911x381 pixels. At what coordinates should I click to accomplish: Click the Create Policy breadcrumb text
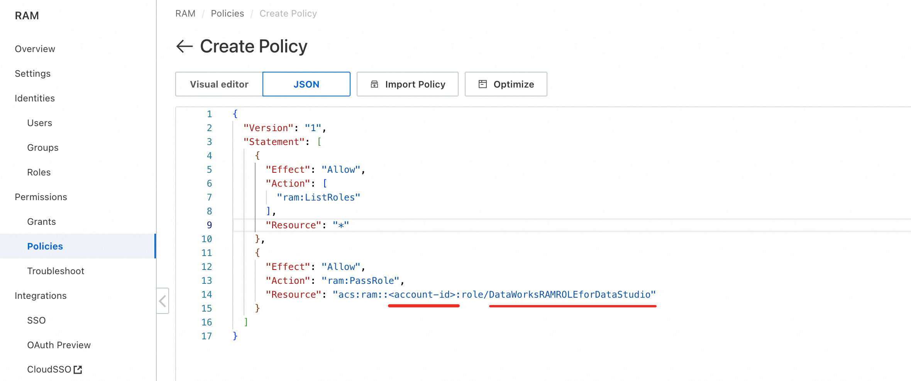288,13
